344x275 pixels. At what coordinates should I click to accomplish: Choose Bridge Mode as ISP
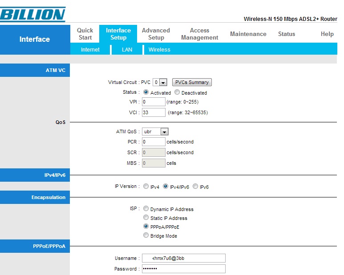[146, 235]
